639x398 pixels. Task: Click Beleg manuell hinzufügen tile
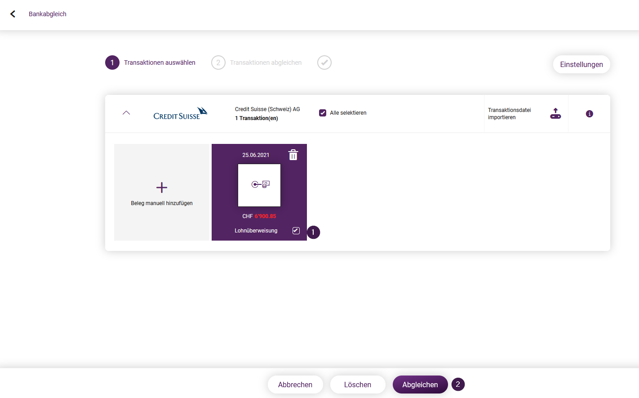162,192
